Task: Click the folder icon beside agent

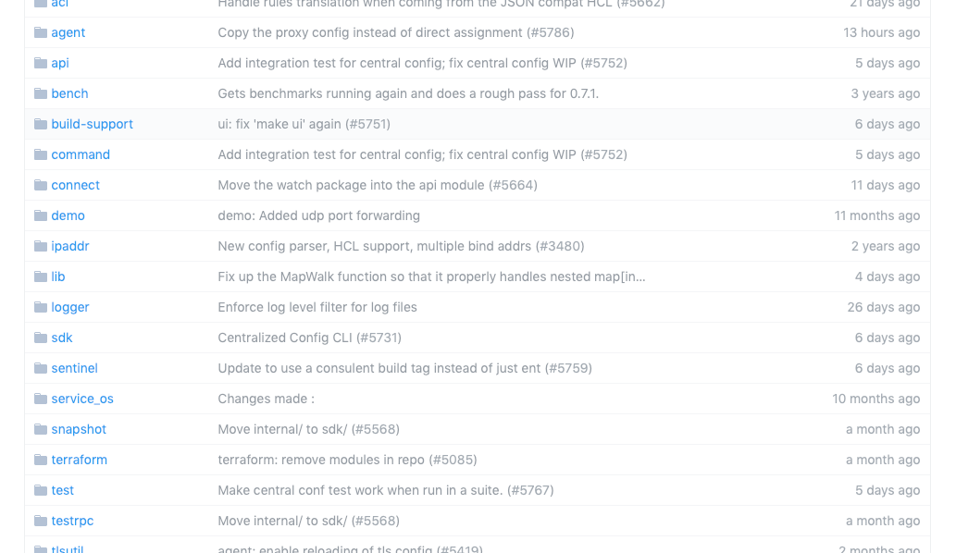Action: pos(39,32)
